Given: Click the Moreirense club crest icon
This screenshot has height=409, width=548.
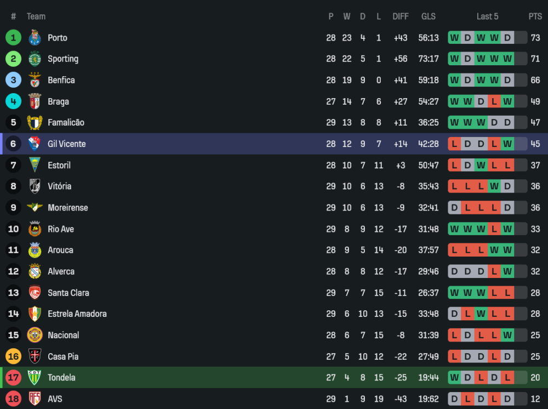Looking at the screenshot, I should pos(35,208).
